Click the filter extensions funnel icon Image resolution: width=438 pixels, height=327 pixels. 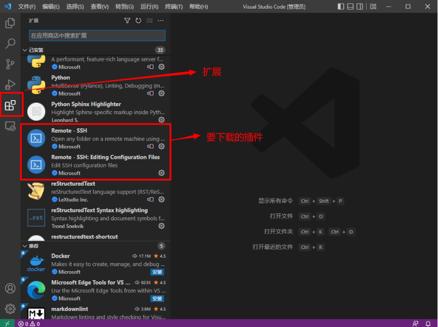click(127, 21)
